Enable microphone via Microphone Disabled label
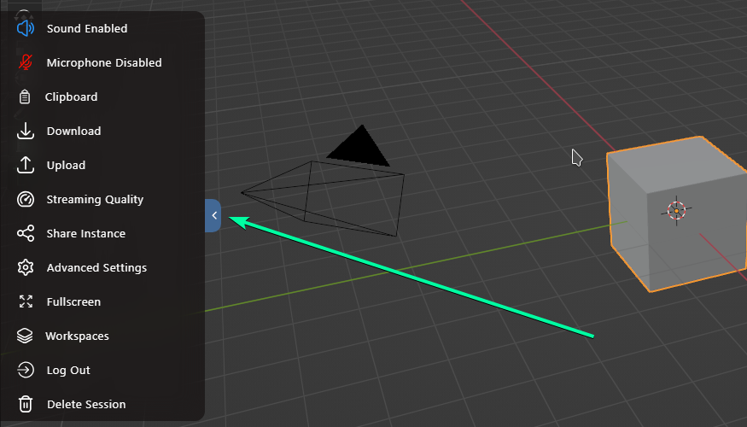 (x=103, y=62)
